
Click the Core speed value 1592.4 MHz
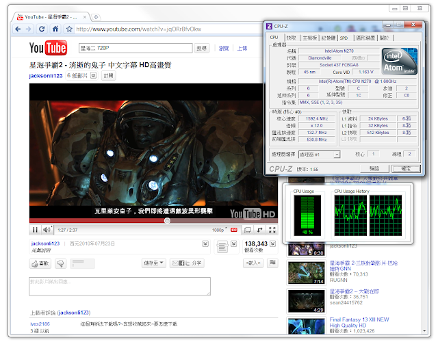(317, 118)
